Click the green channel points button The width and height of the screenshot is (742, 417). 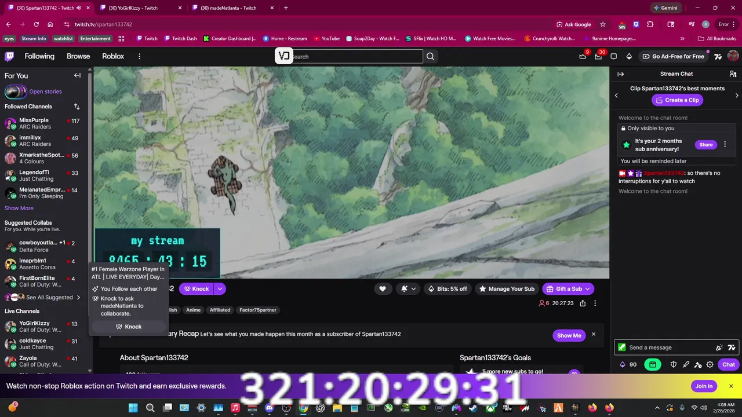653,364
